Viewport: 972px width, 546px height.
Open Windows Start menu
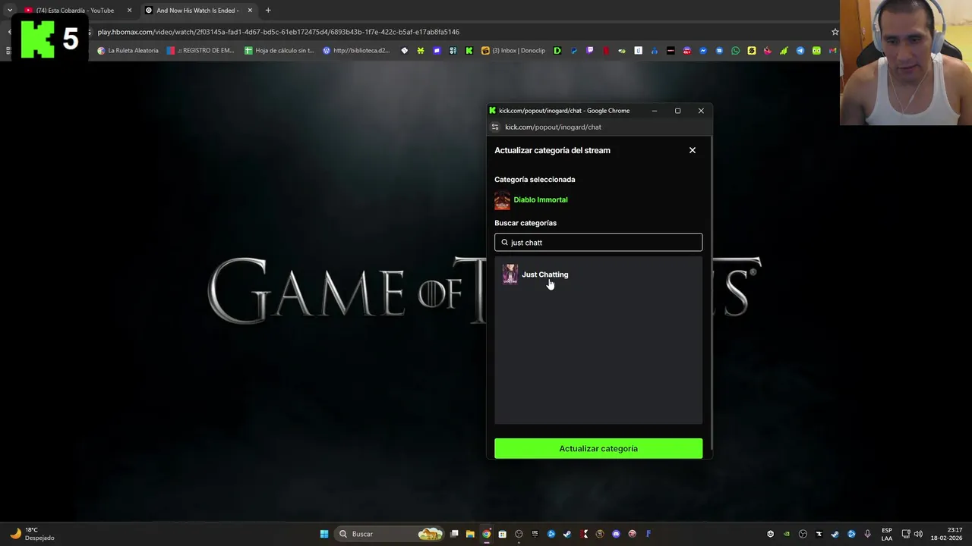tap(324, 534)
